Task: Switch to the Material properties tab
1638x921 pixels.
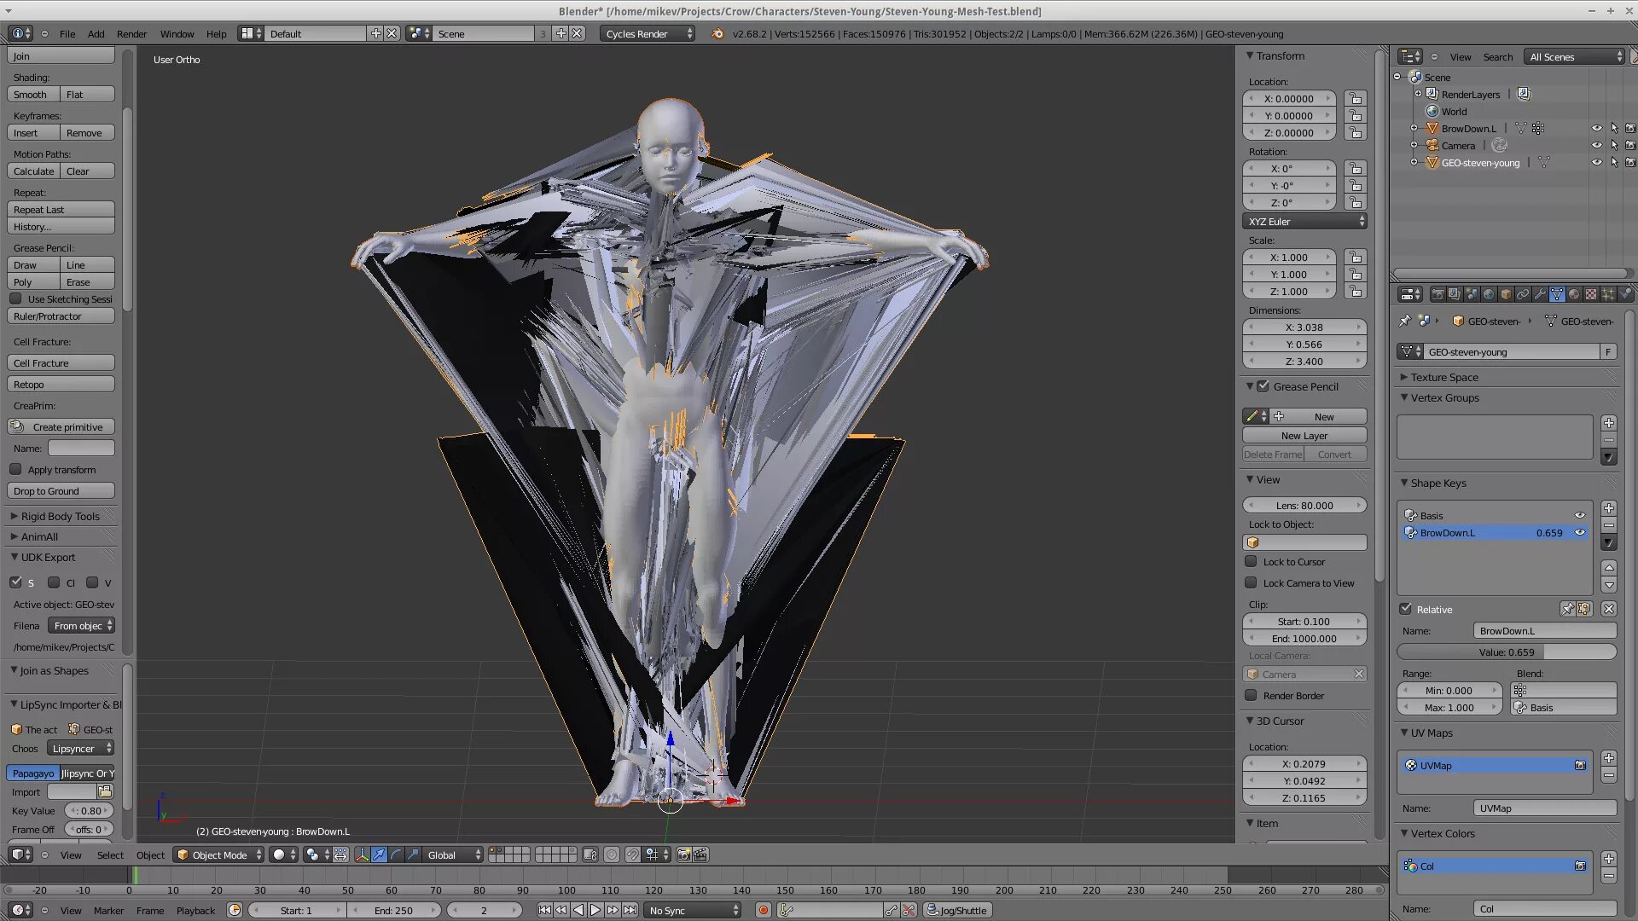Action: point(1574,294)
